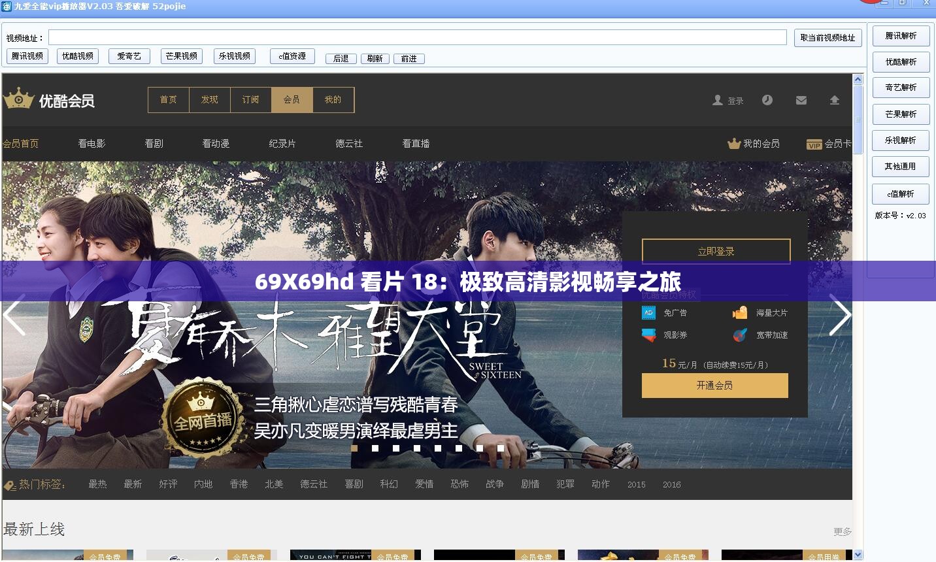Reload page with the 刷新 button
This screenshot has height=562, width=936.
click(375, 59)
